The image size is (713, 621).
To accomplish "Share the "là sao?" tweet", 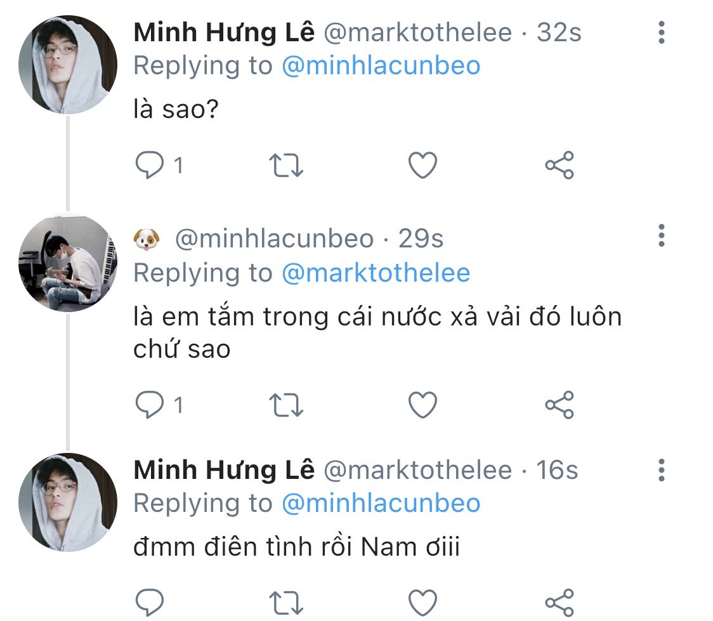I will (559, 166).
